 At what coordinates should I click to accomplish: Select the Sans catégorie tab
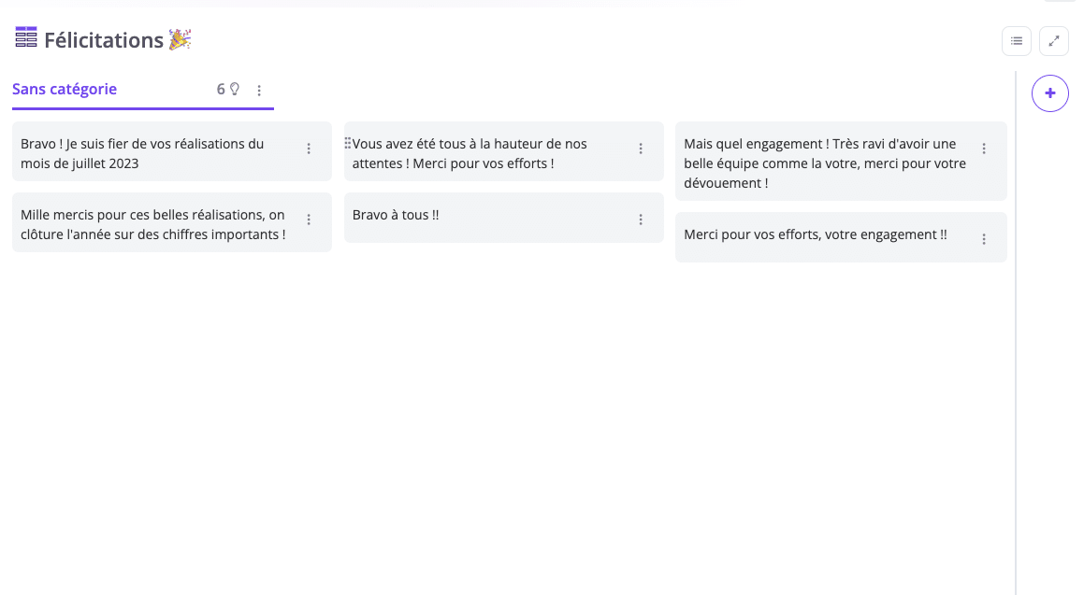click(65, 90)
